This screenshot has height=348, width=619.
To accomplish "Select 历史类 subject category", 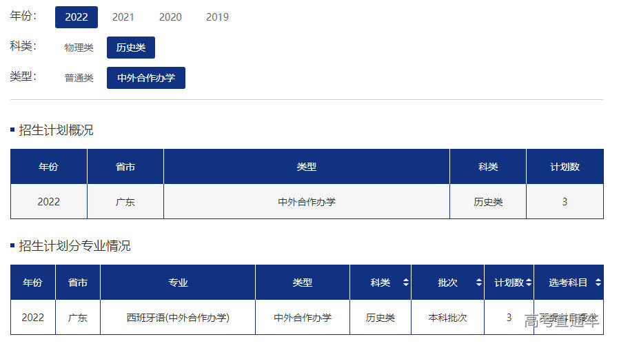I will [x=131, y=48].
